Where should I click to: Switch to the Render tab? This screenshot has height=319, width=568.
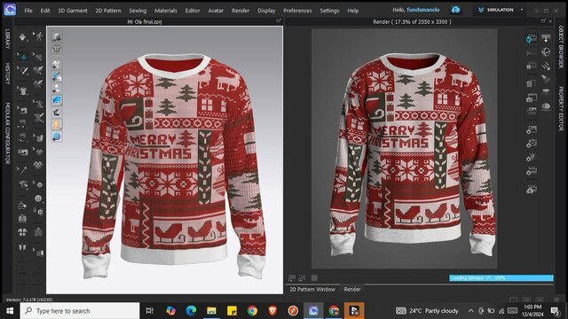(x=352, y=290)
